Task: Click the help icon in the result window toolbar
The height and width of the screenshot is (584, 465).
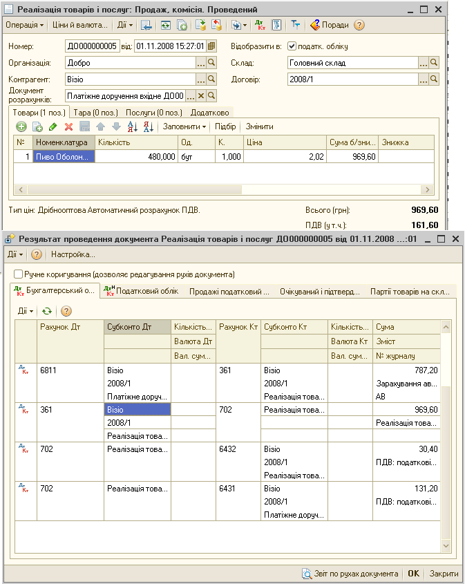Action: point(36,254)
